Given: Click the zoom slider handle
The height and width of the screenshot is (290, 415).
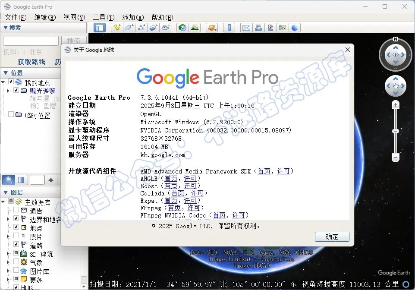Looking at the screenshot, I should click(x=396, y=131).
